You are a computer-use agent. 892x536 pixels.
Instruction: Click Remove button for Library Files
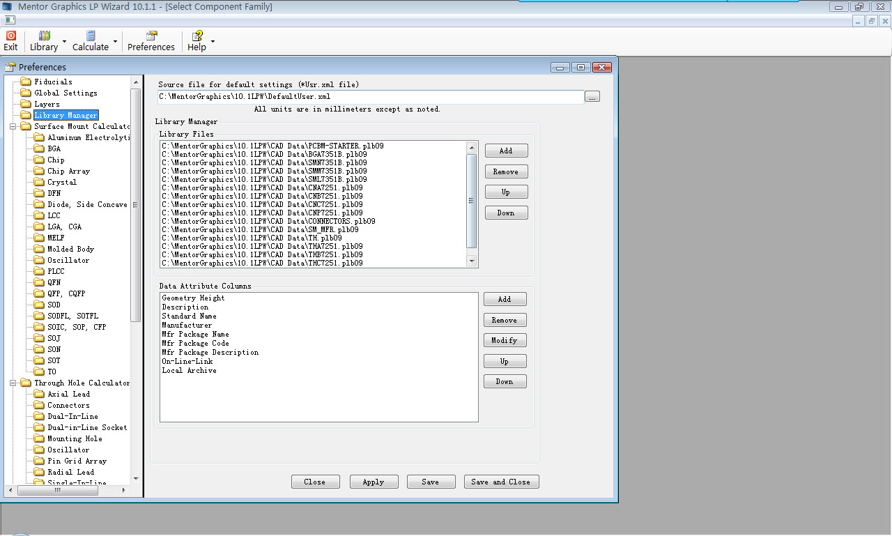[506, 171]
